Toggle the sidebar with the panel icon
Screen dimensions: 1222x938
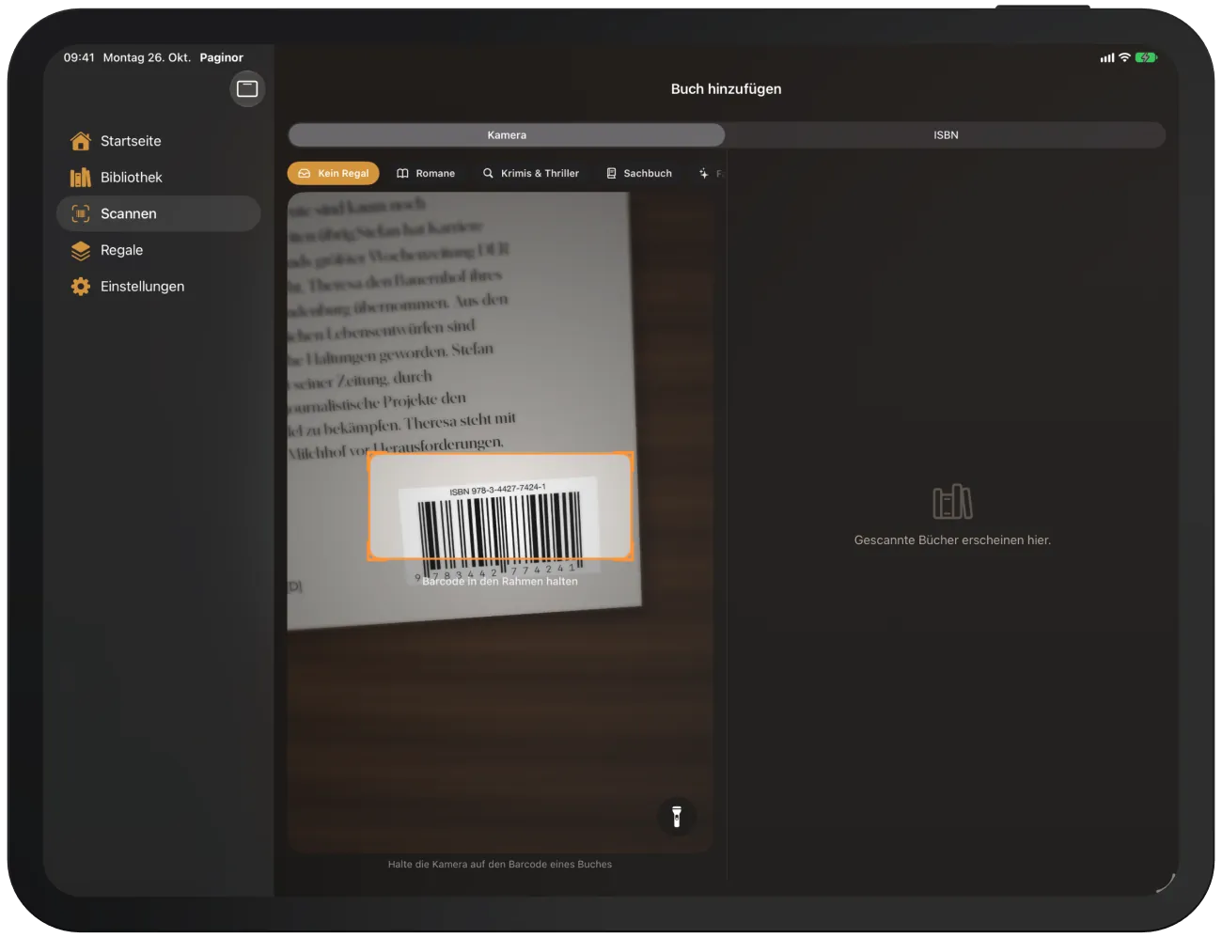click(x=247, y=88)
